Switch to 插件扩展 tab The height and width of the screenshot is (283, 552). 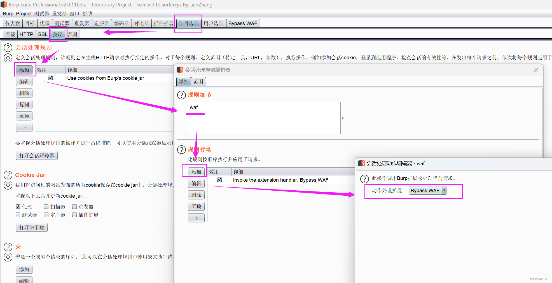[164, 23]
